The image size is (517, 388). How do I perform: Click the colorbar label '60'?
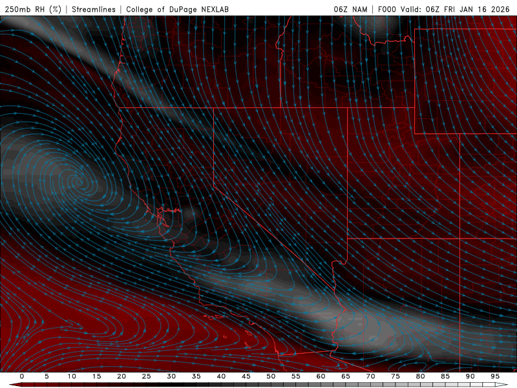(321, 376)
